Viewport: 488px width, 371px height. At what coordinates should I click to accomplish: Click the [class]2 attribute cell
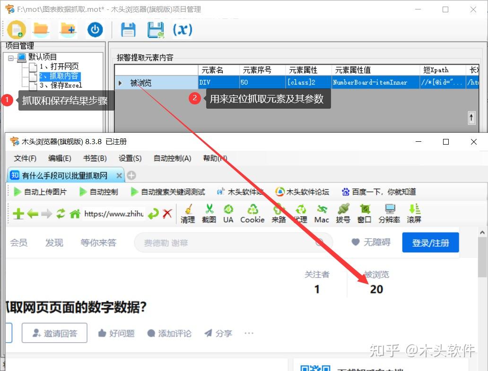click(x=308, y=82)
